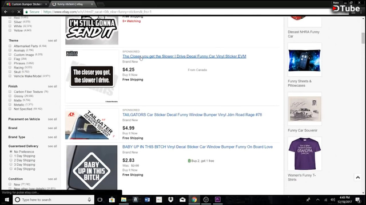The height and width of the screenshot is (205, 366).
Task: Show hidden system tray icons
Action: click(318, 200)
